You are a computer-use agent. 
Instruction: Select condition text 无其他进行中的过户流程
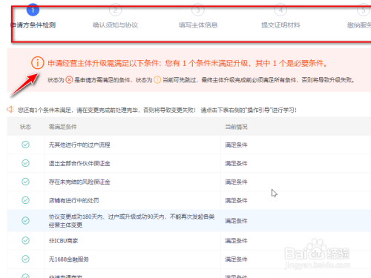79,145
